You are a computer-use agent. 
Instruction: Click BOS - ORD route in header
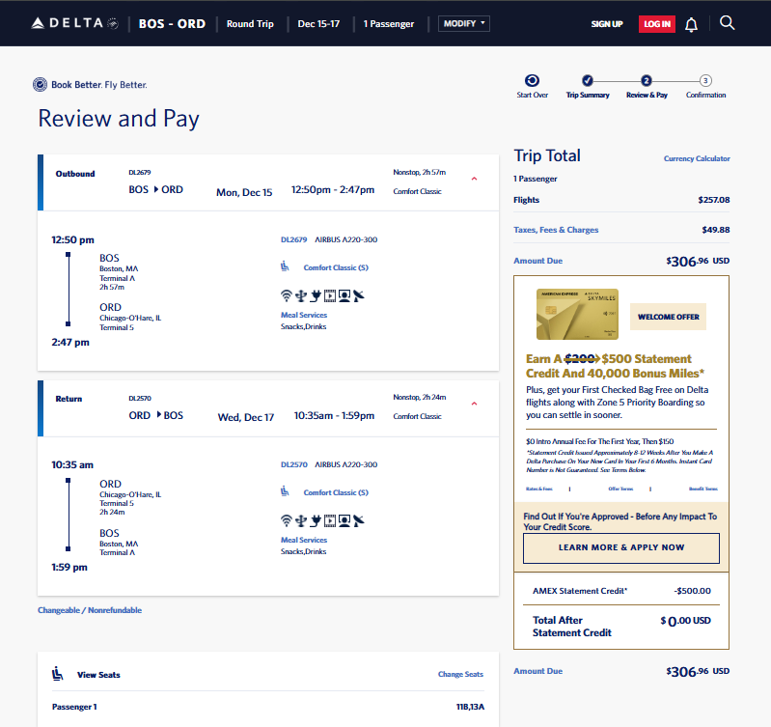[172, 23]
